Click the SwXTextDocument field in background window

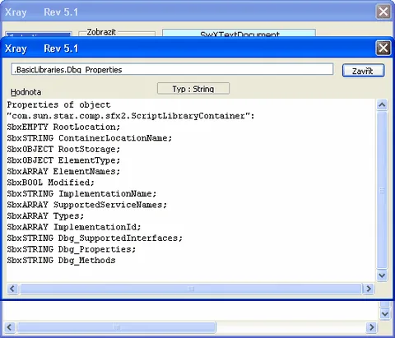(239, 33)
